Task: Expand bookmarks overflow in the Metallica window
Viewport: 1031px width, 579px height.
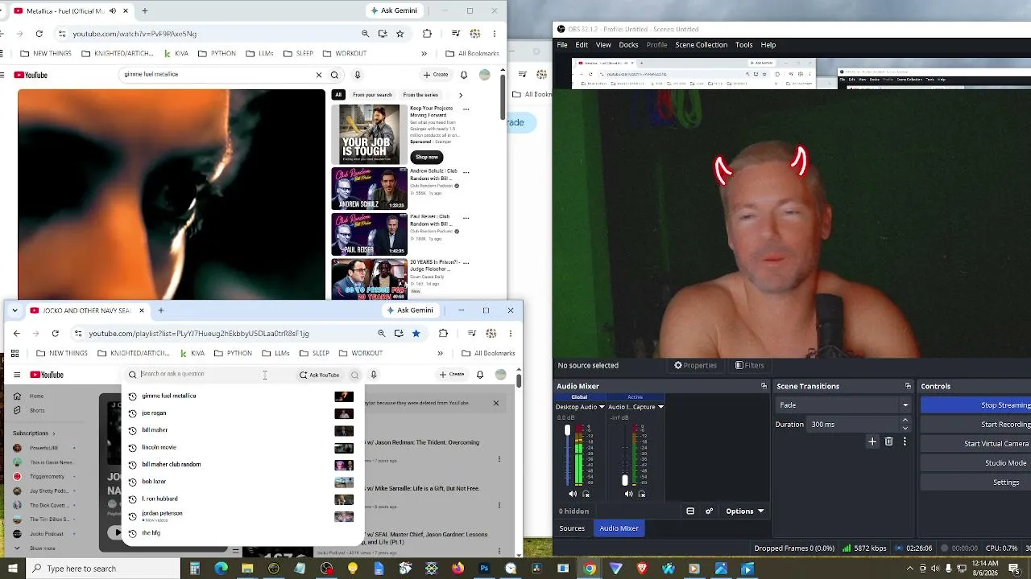Action: point(424,54)
